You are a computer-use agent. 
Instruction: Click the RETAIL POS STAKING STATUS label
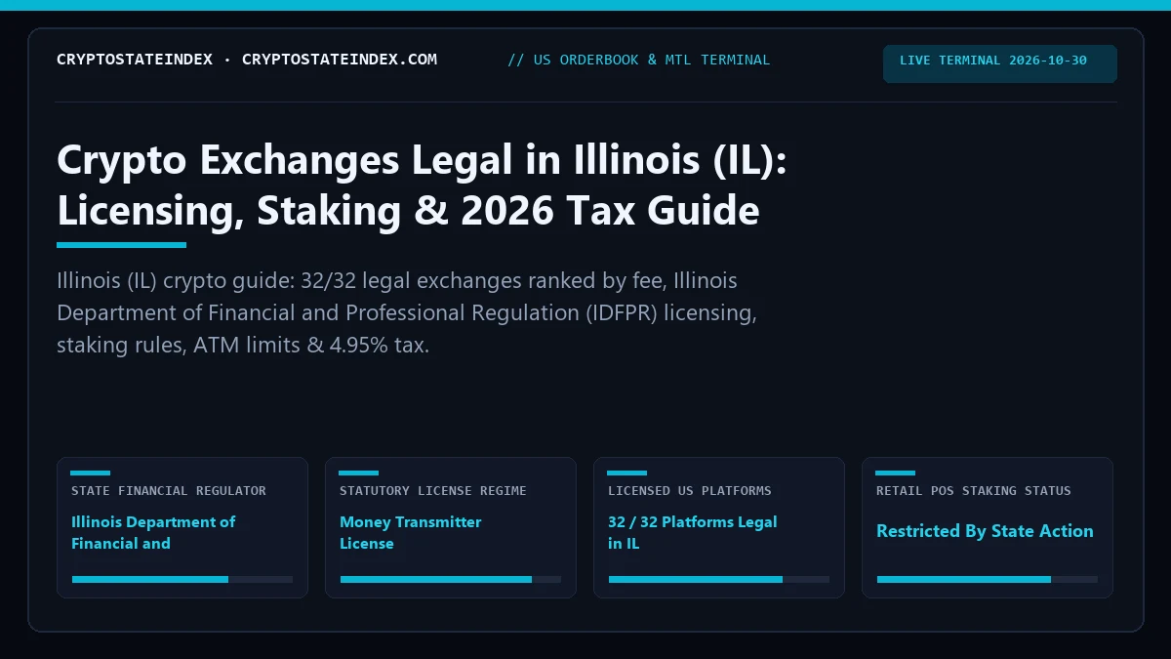974,491
